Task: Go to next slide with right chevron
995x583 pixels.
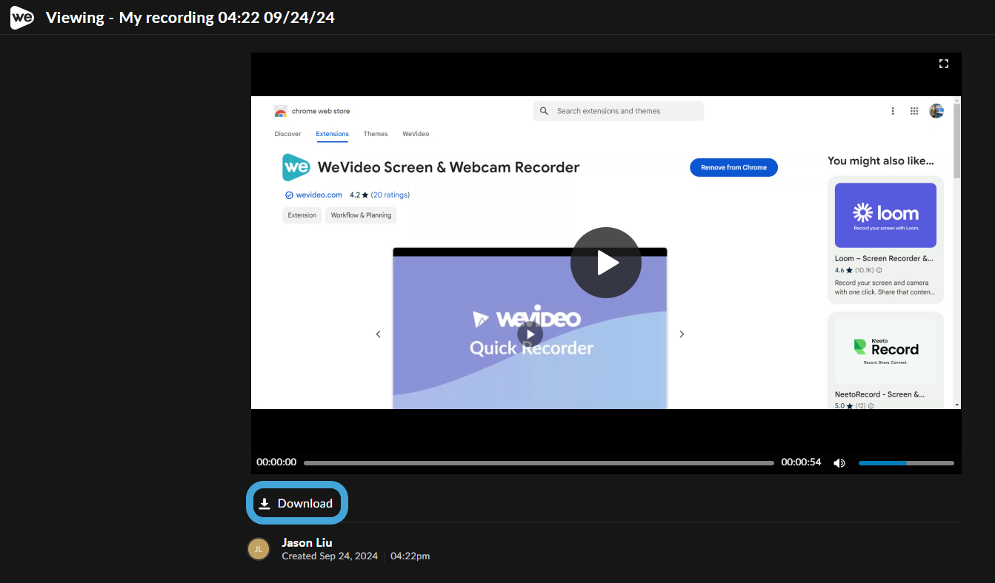Action: pos(682,334)
